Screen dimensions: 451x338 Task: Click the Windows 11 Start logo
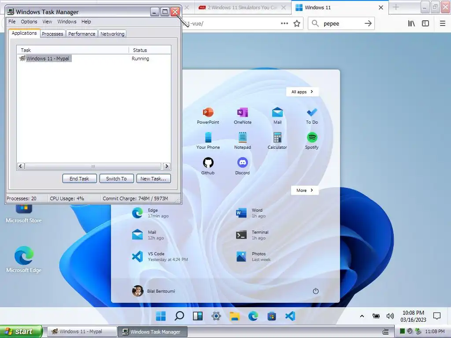point(161,316)
